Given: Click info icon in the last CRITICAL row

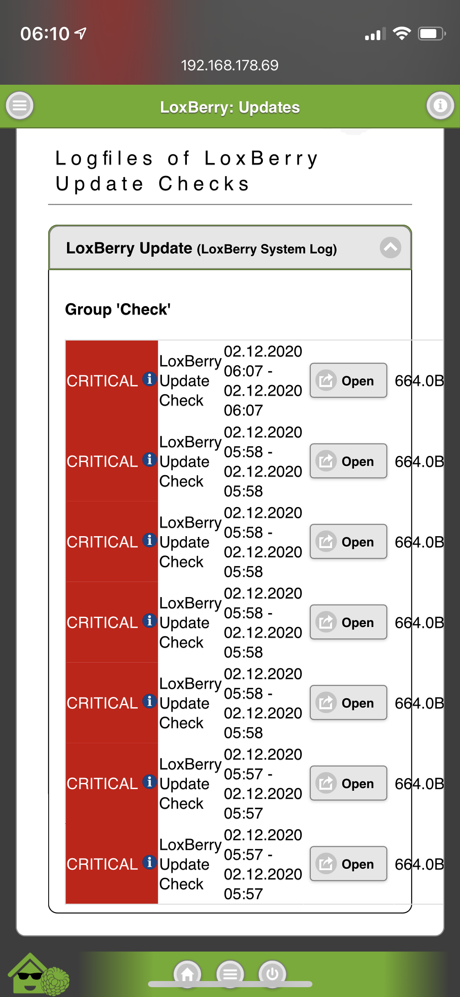Looking at the screenshot, I should pos(150,862).
